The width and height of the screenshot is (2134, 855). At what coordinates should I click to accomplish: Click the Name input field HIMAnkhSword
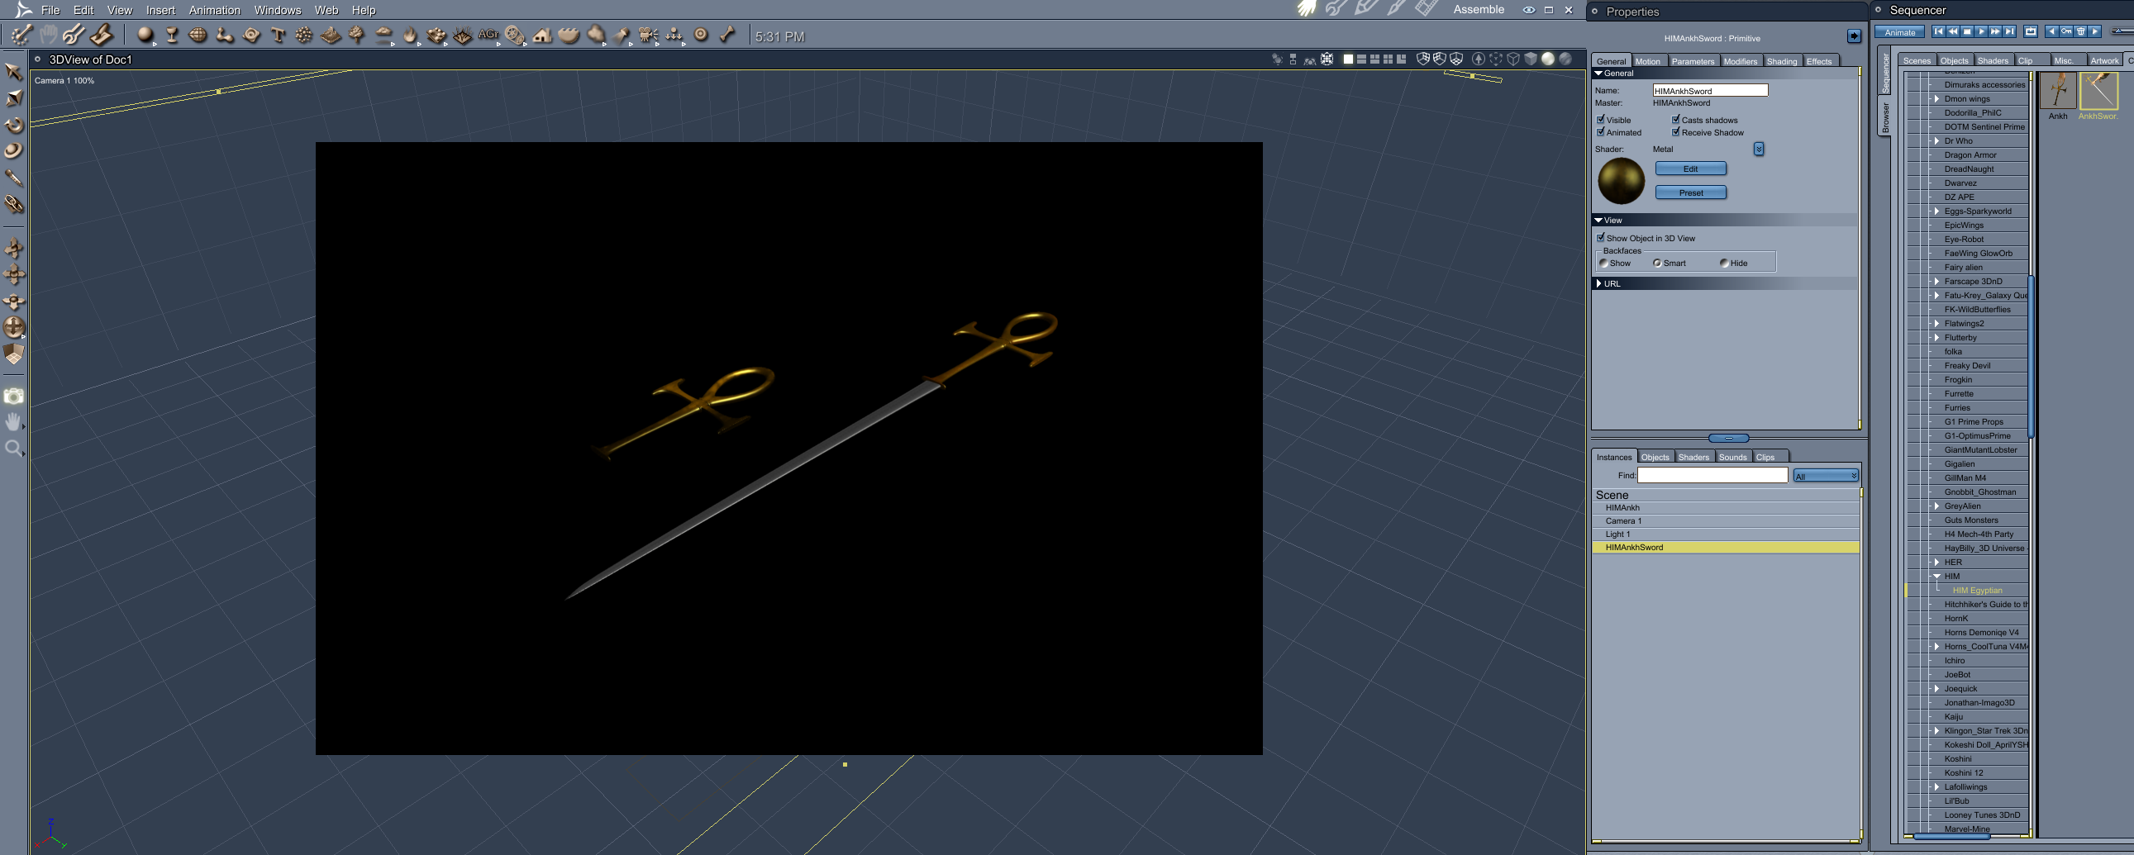click(1710, 90)
